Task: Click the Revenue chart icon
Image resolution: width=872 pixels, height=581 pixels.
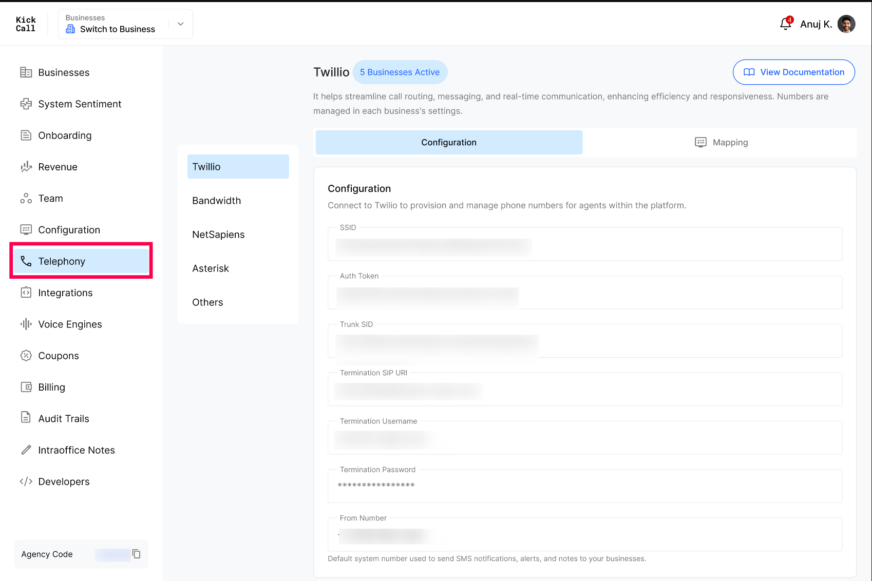Action: (x=26, y=167)
